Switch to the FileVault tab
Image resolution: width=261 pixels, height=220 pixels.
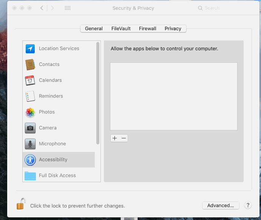[x=121, y=29]
